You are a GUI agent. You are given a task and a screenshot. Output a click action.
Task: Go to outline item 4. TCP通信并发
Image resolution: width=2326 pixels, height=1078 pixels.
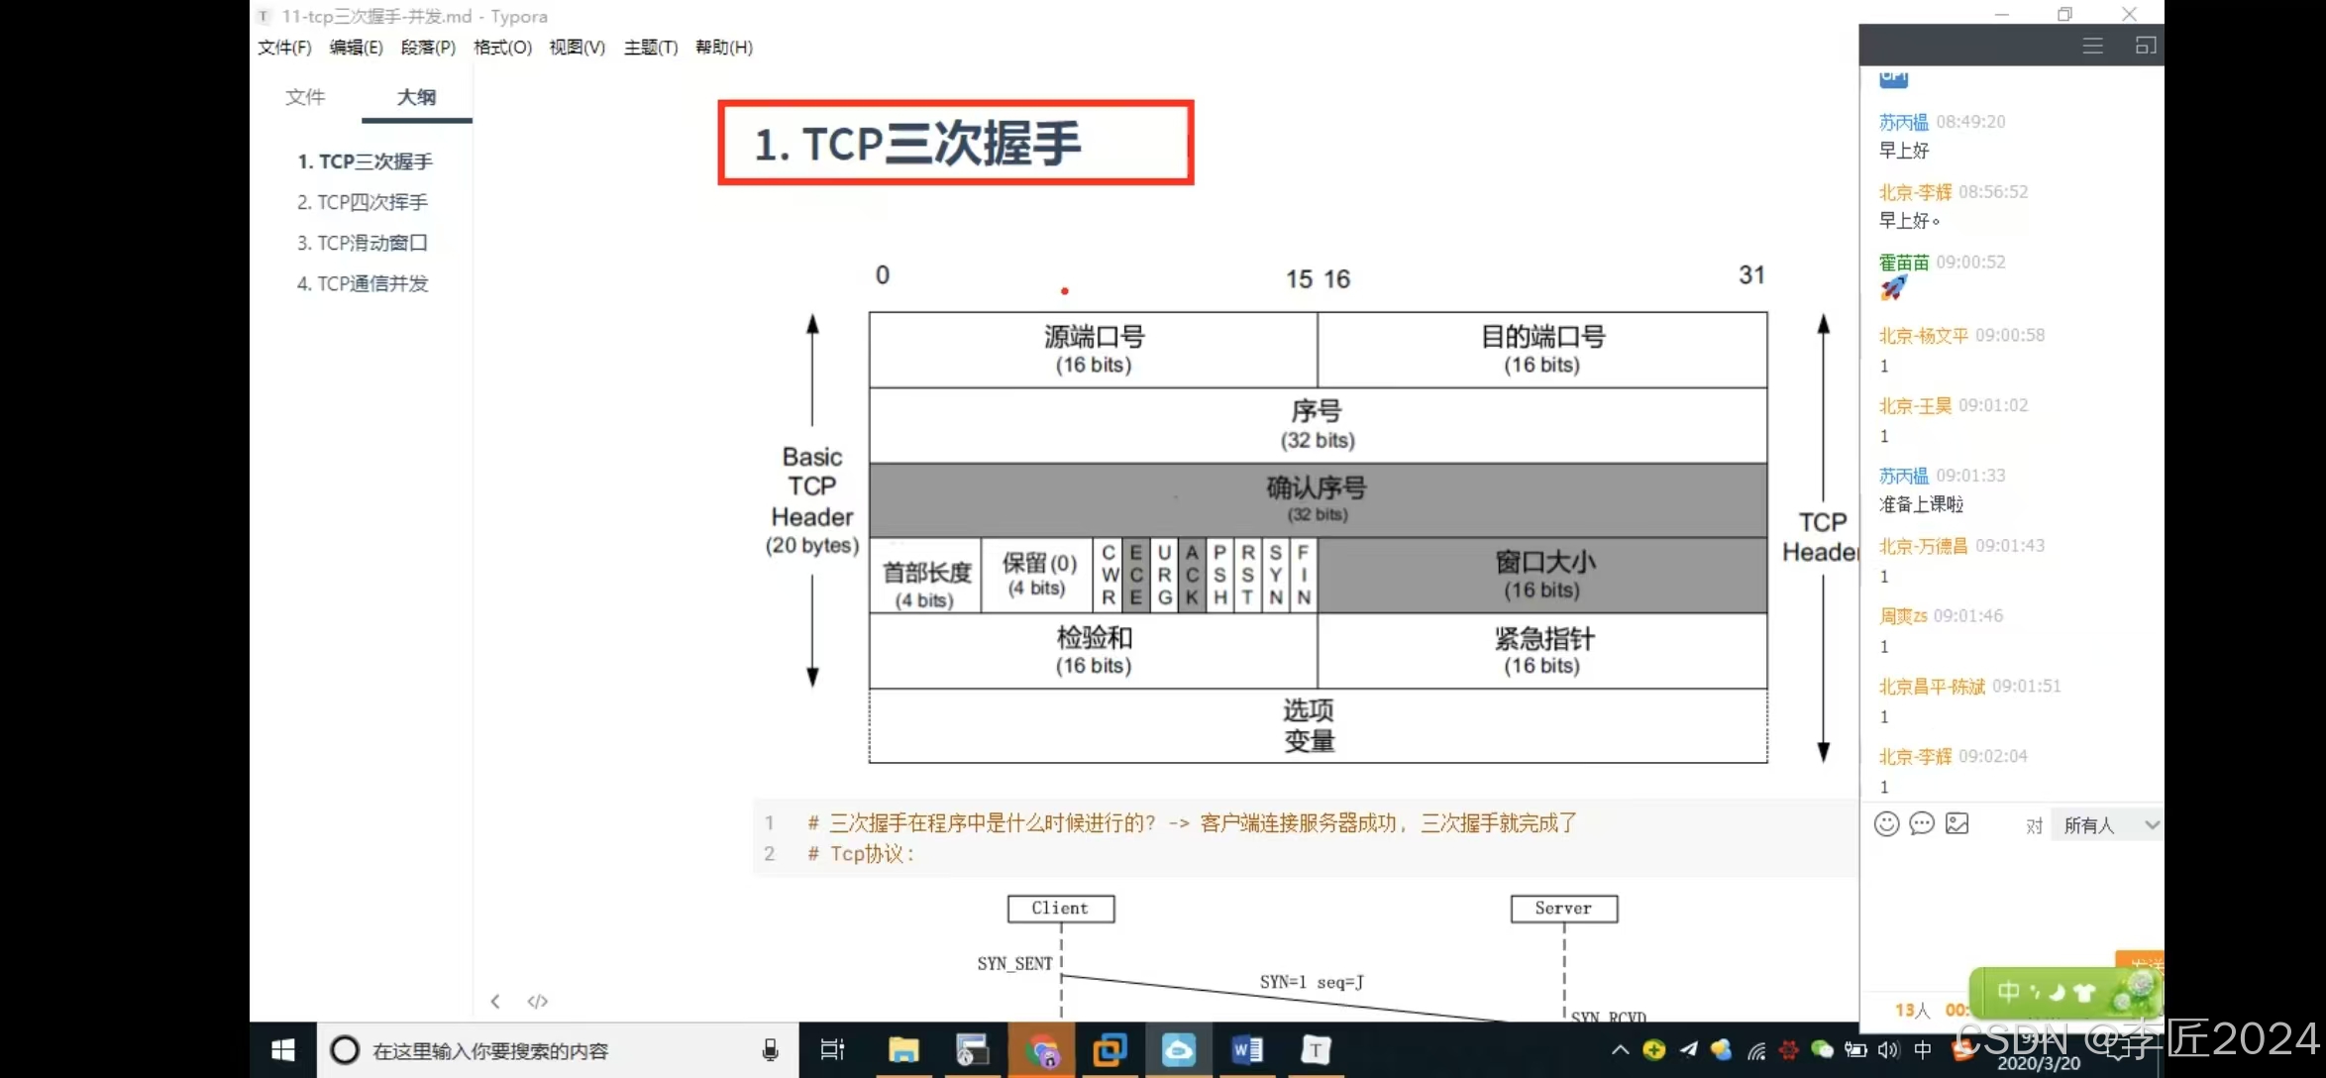tap(363, 283)
